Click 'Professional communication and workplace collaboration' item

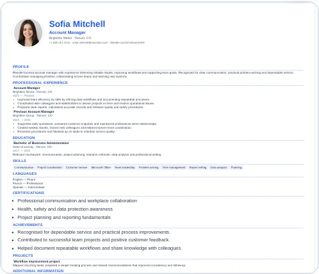point(78,201)
